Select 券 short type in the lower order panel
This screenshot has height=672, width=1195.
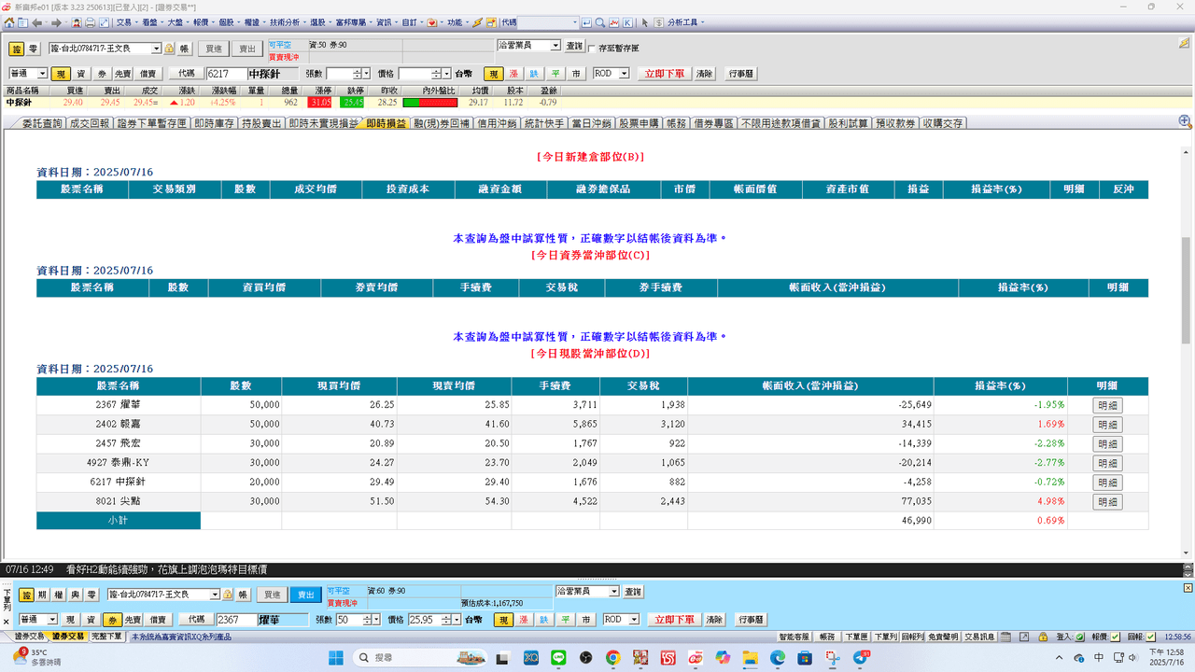tap(112, 620)
